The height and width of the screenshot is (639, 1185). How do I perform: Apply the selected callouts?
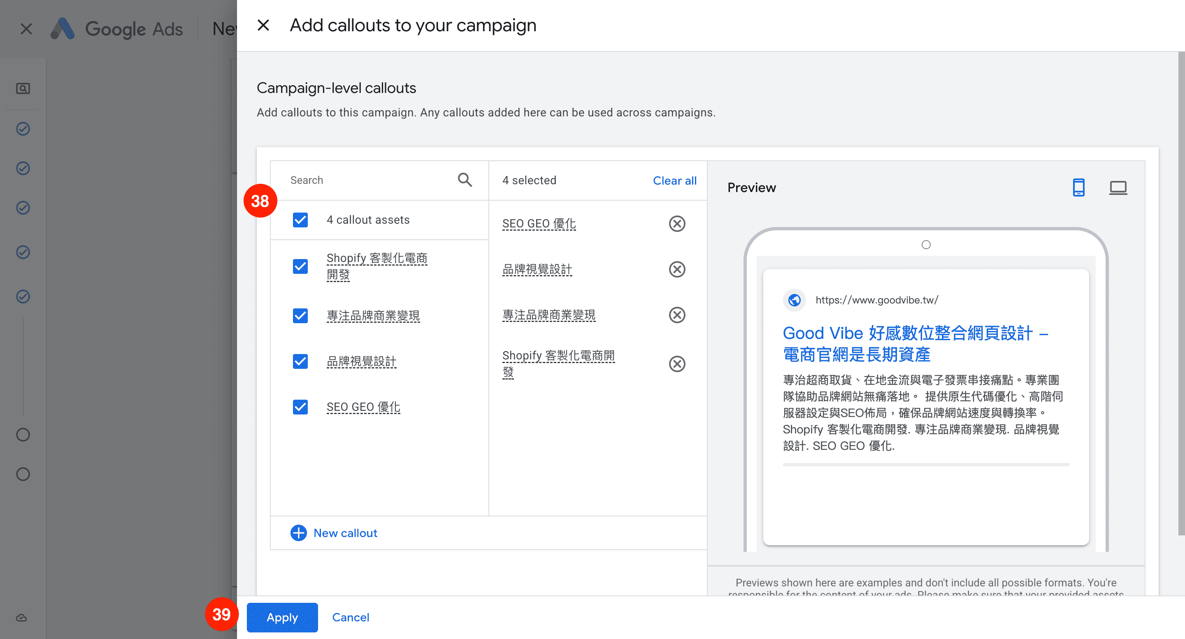(282, 617)
